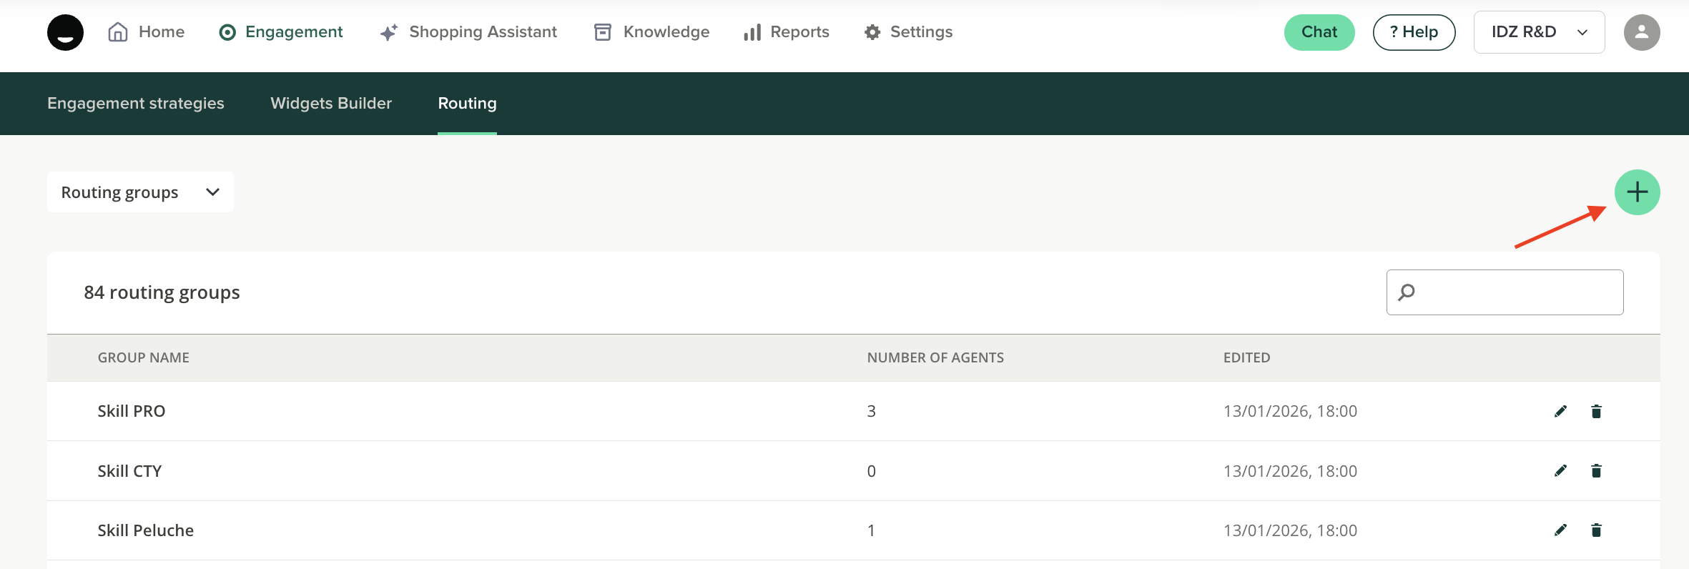
Task: Open the Knowledge section
Action: coord(651,32)
